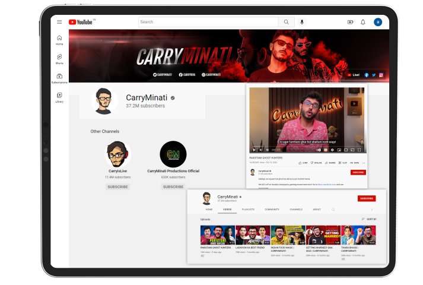Open Subscriptions in sidebar

tap(59, 78)
